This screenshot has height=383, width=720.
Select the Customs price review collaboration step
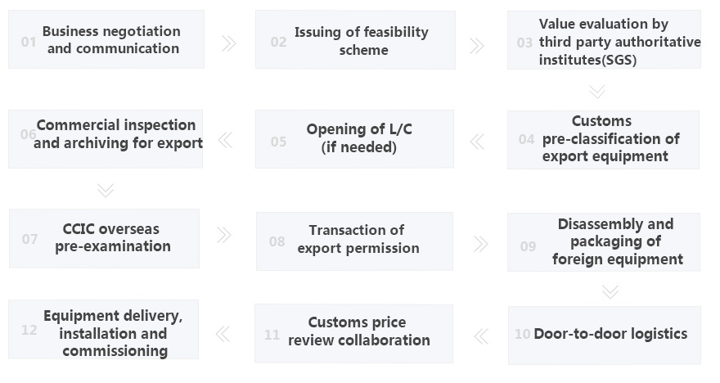pyautogui.click(x=353, y=332)
